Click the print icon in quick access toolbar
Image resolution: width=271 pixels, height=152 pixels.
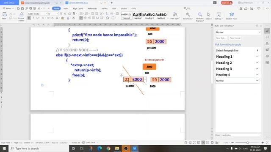[x=30, y=8]
